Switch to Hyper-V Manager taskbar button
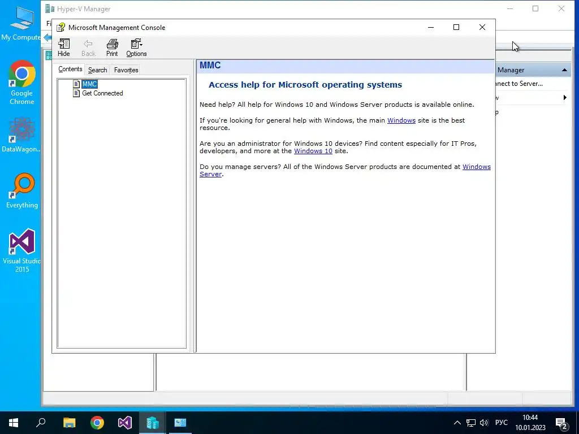579x434 pixels. (x=153, y=423)
